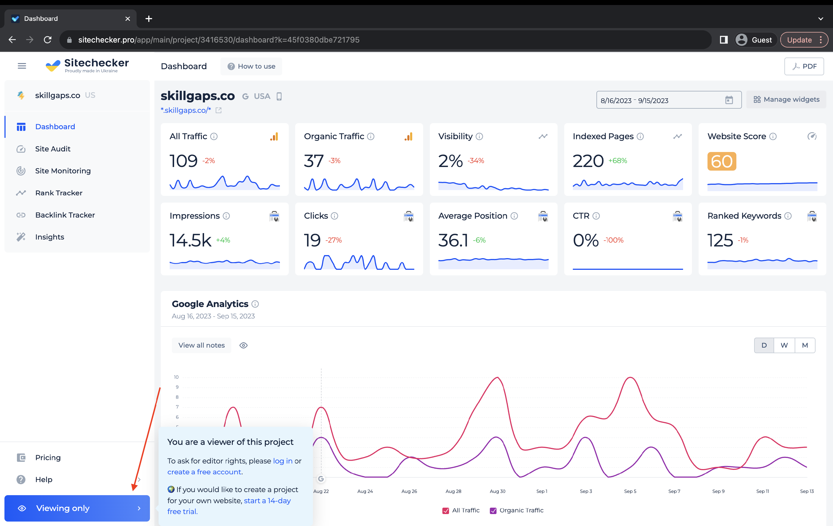Viewport: 833px width, 526px height.
Task: Switch chart to monthly M view
Action: (805, 345)
